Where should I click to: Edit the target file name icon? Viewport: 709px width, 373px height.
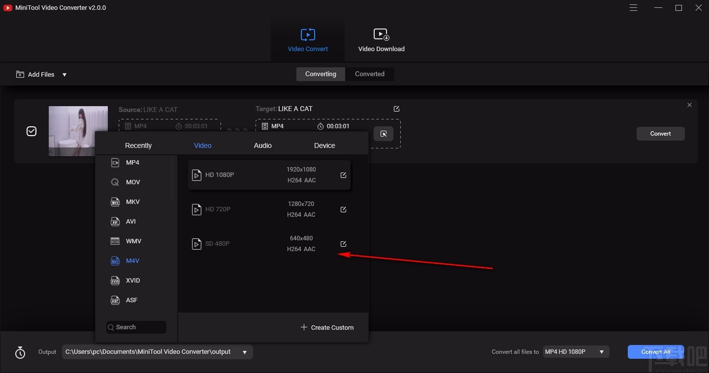pos(396,109)
